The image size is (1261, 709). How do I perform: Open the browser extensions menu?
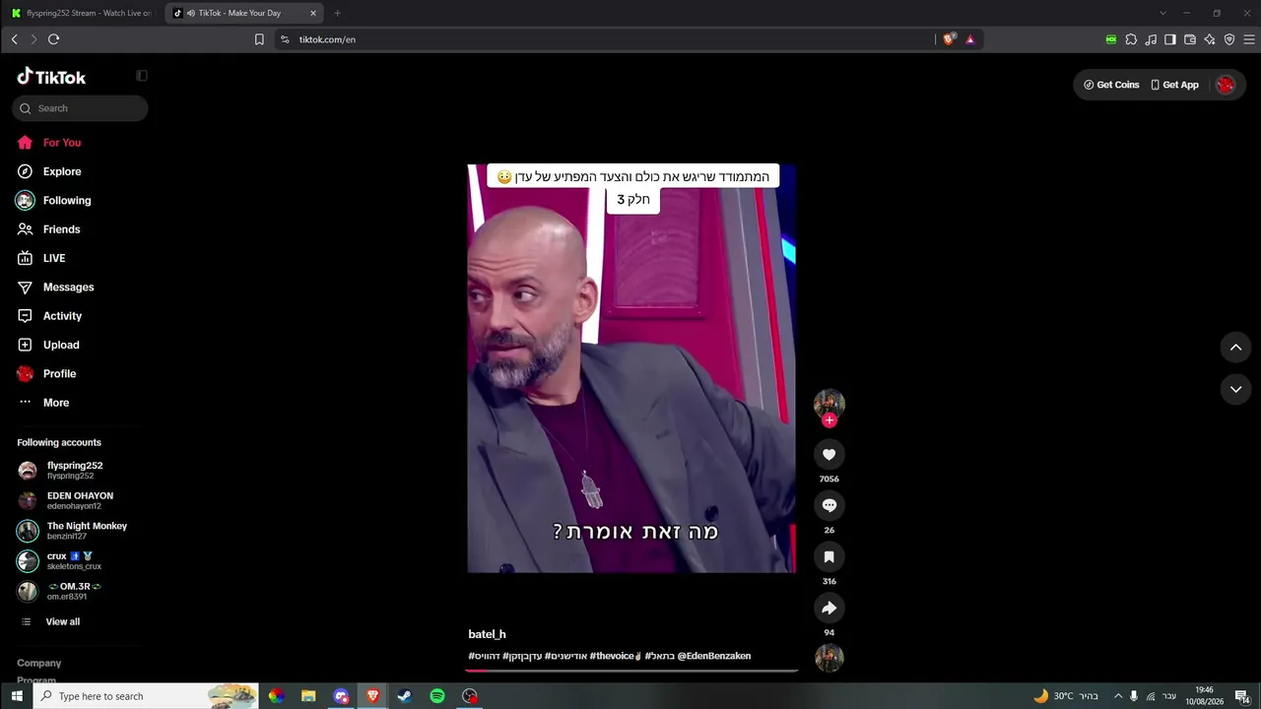pos(1131,39)
